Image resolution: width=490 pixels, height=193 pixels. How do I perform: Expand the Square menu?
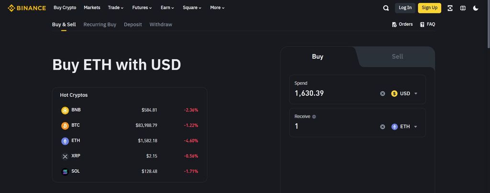(x=192, y=8)
